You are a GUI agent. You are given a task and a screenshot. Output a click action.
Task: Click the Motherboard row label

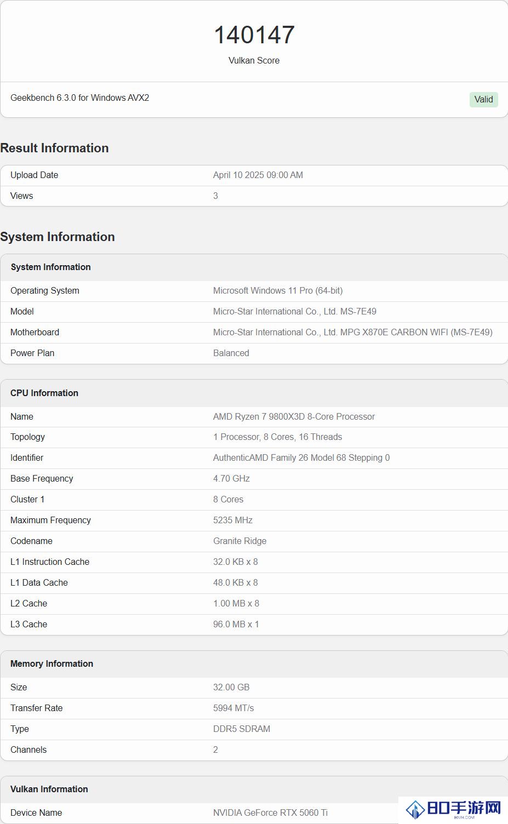pos(35,332)
